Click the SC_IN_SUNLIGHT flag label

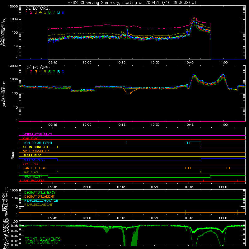pyautogui.click(x=36, y=147)
